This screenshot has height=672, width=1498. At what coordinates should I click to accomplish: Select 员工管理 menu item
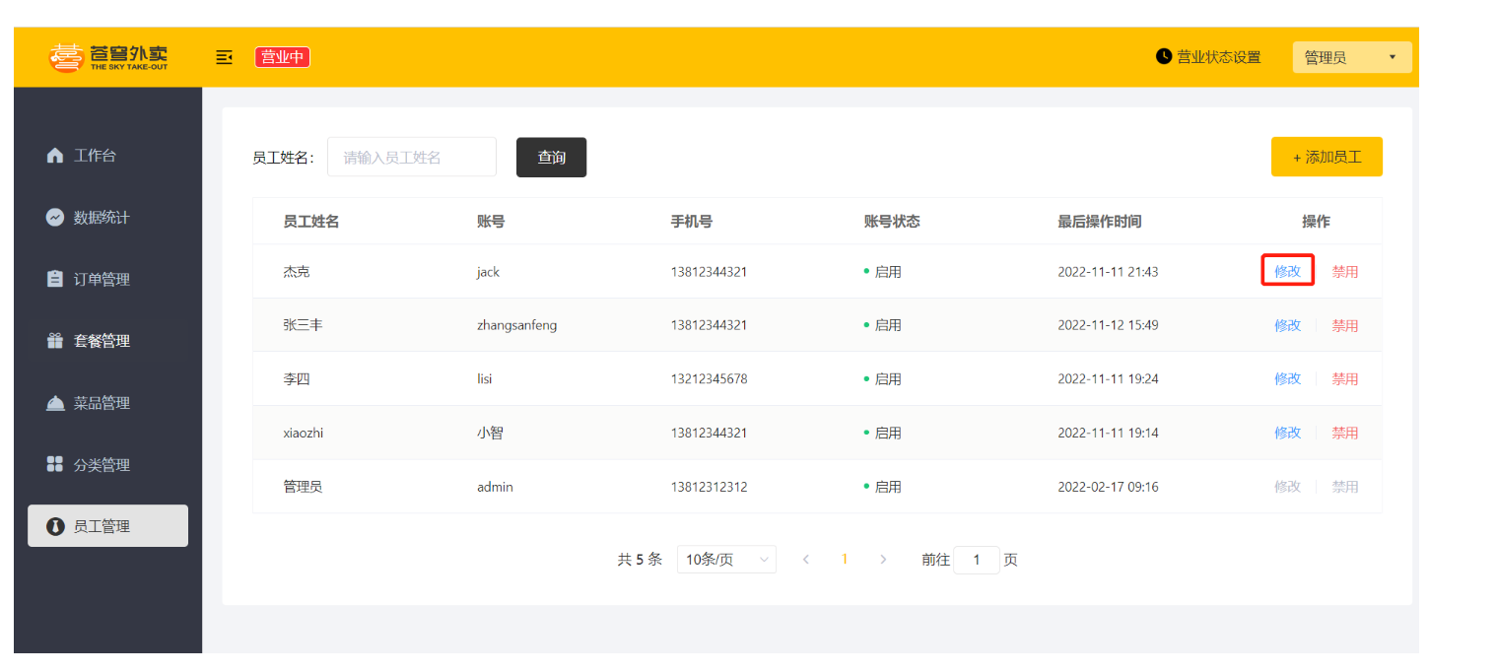click(x=107, y=526)
